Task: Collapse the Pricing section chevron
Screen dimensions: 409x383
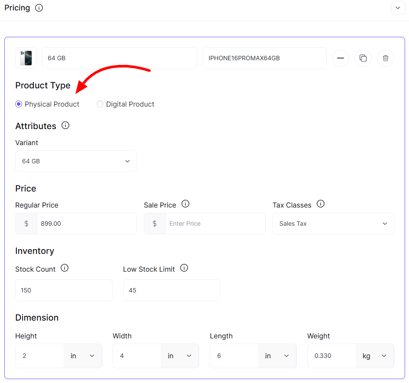Action: tap(398, 8)
